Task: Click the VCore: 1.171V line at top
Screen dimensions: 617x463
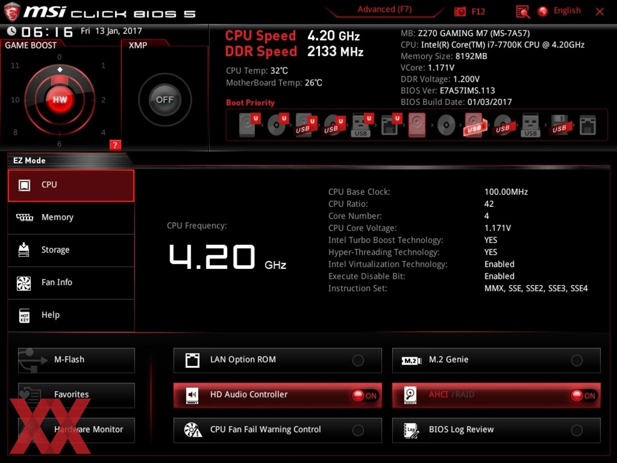Action: (x=427, y=68)
